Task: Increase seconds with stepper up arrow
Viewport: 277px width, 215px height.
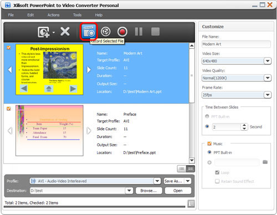Action: click(244, 125)
